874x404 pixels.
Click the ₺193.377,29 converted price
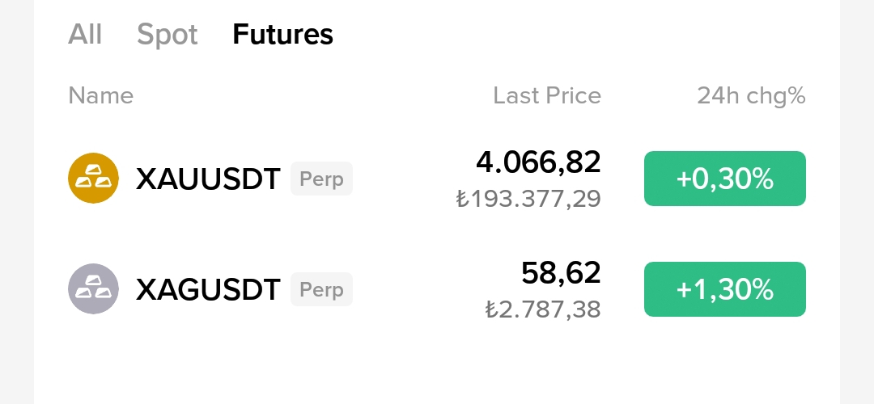pos(528,199)
